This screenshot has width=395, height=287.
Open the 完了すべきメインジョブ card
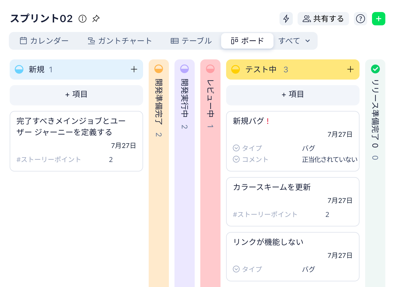click(76, 141)
